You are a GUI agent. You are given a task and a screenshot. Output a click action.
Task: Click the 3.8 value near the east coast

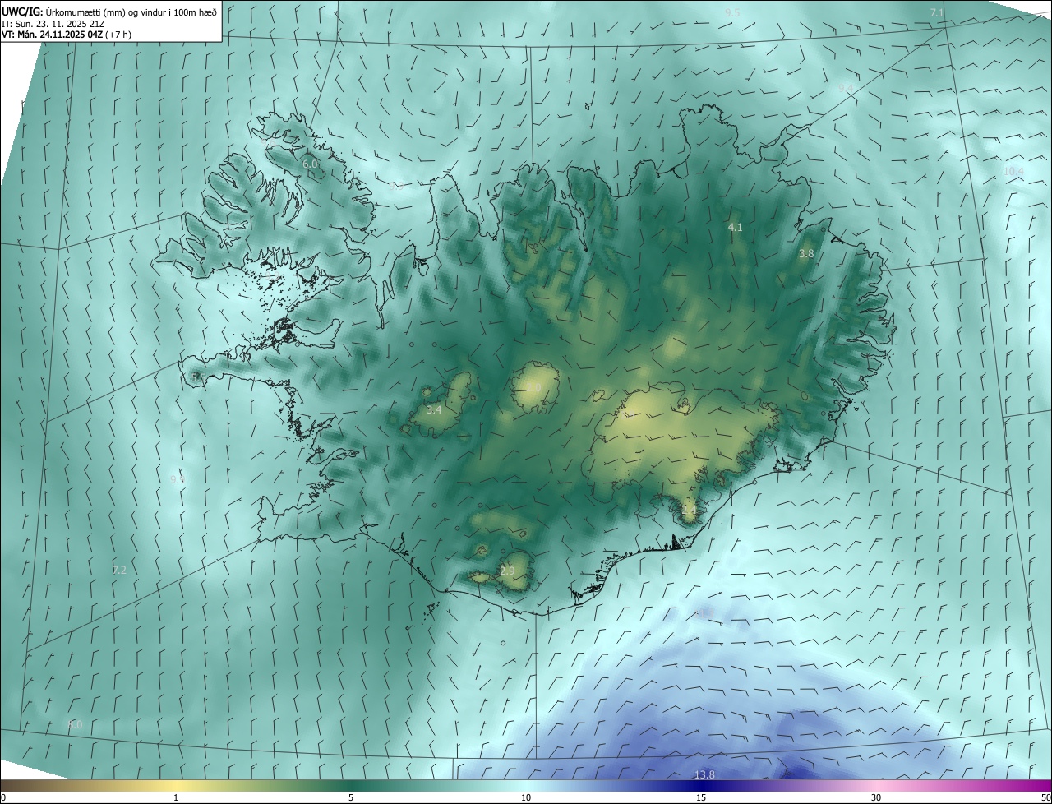806,254
